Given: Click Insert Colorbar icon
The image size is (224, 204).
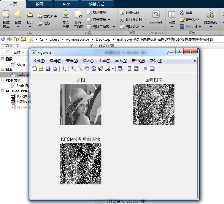Looking at the screenshot, I should click(x=129, y=69).
